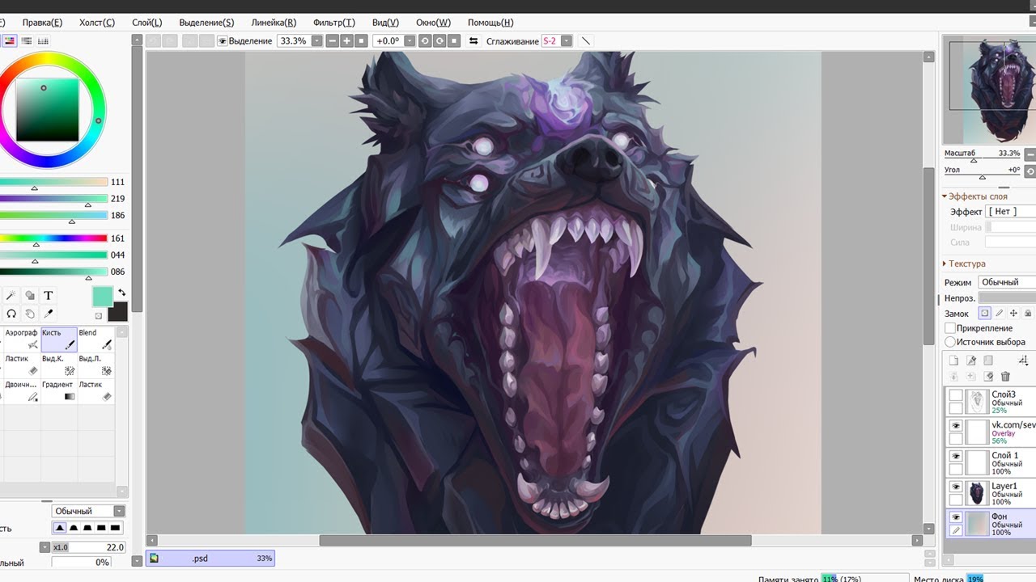Select the Аэрограф airbrush tool
The image size is (1036, 582).
22,339
